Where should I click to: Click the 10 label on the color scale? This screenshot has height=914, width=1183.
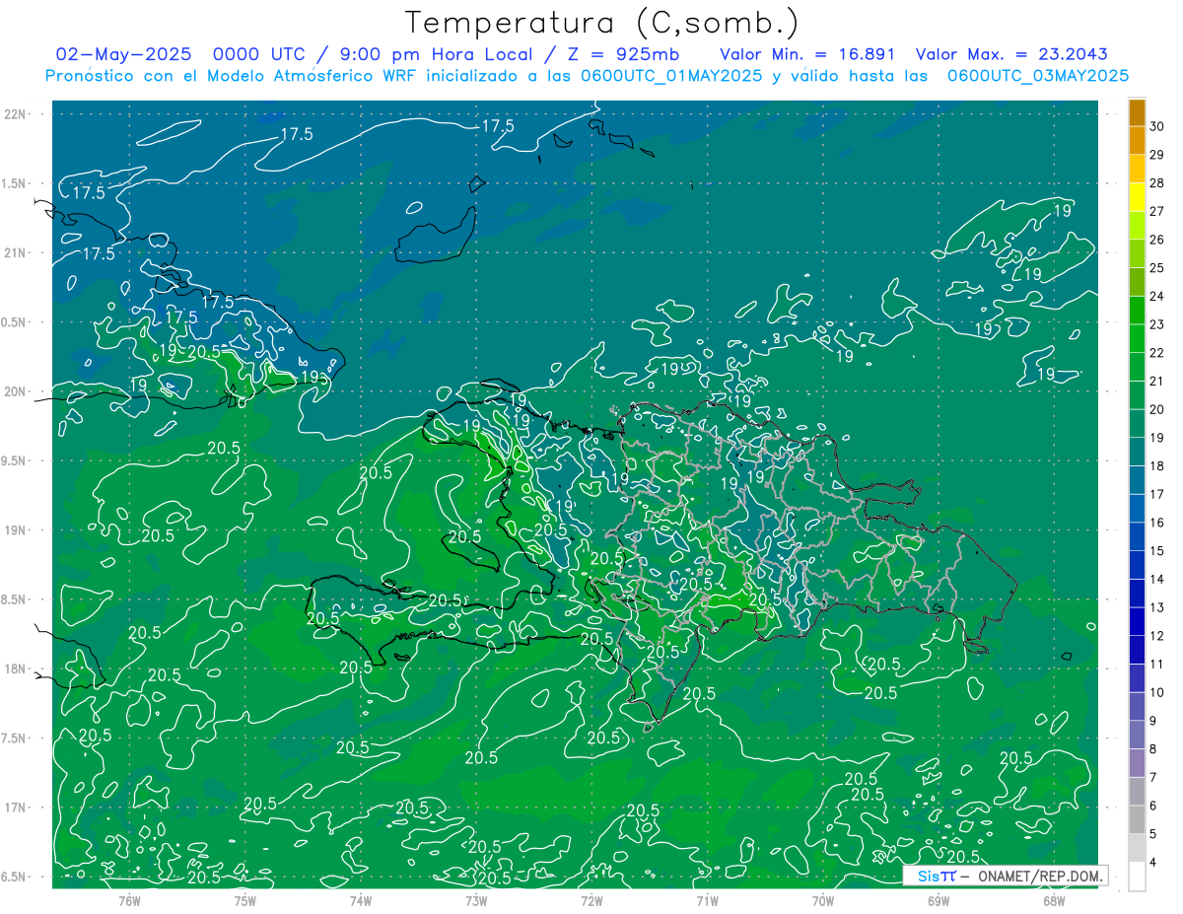pyautogui.click(x=1158, y=692)
